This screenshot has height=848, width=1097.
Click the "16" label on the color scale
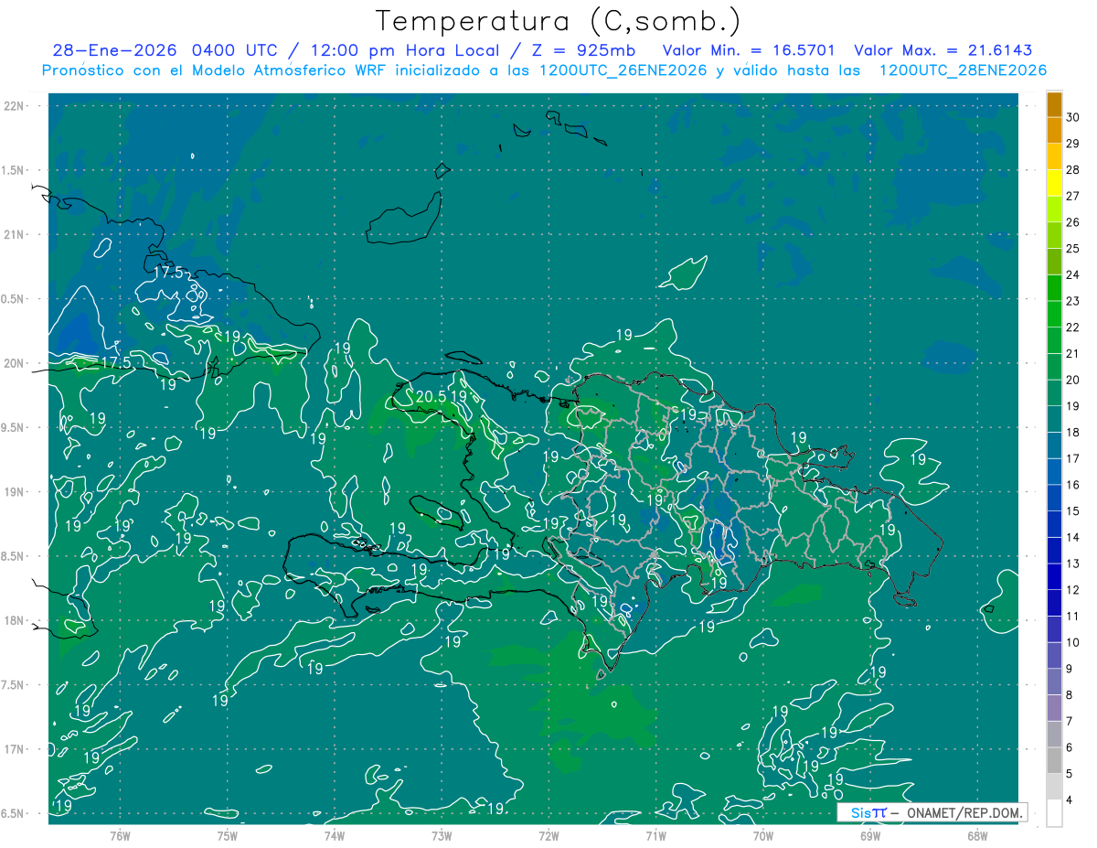coord(1073,485)
